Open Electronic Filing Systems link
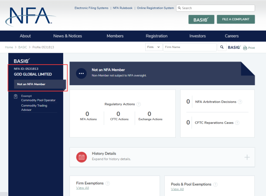The width and height of the screenshot is (266, 196). click(92, 8)
